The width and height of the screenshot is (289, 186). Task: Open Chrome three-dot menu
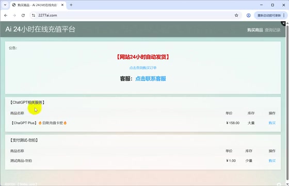pos(284,16)
